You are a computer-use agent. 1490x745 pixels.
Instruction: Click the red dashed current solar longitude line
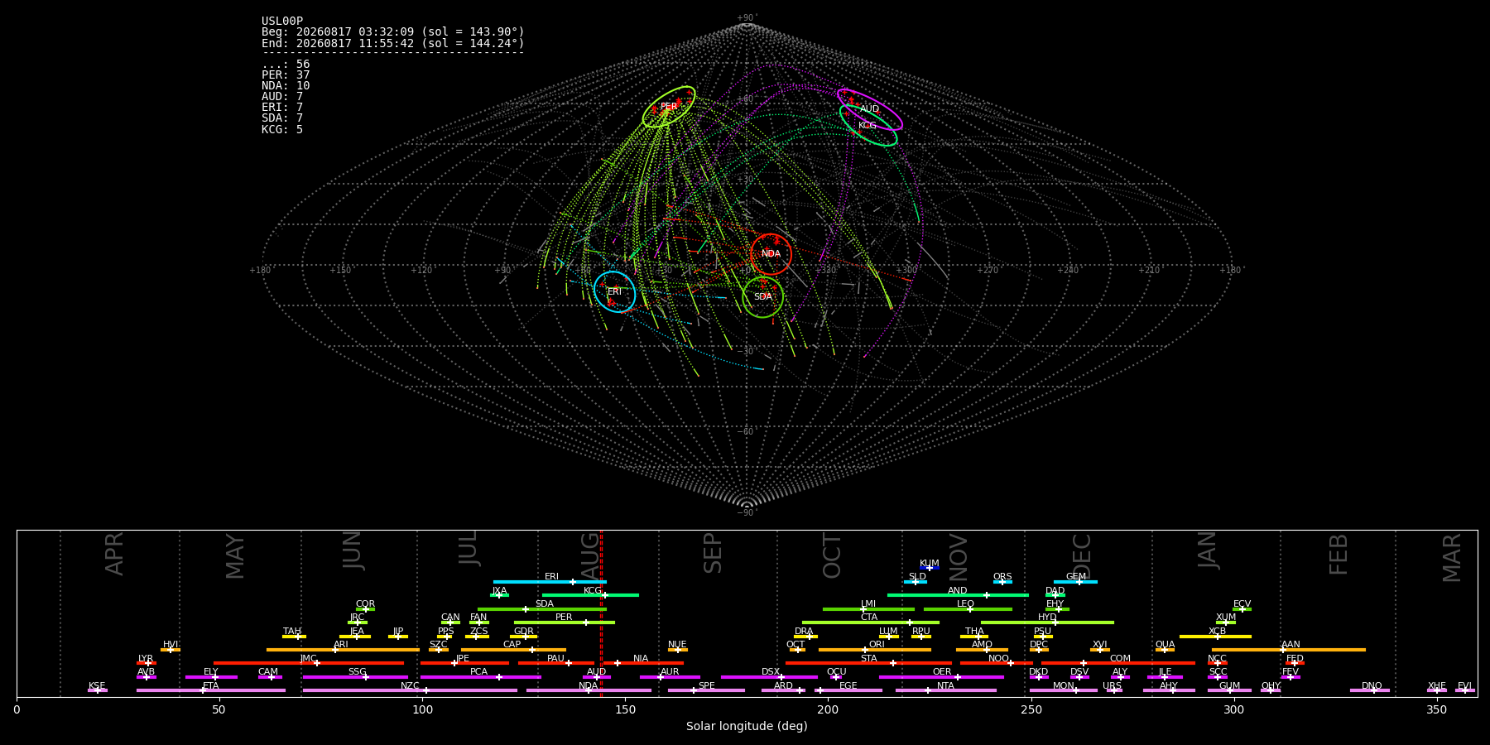(x=602, y=613)
